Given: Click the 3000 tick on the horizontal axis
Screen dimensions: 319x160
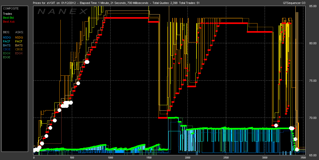Looking at the screenshot, I should tap(264, 158).
